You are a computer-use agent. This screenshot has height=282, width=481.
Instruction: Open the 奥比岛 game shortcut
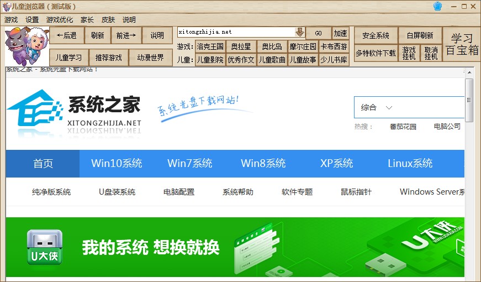[x=272, y=46]
